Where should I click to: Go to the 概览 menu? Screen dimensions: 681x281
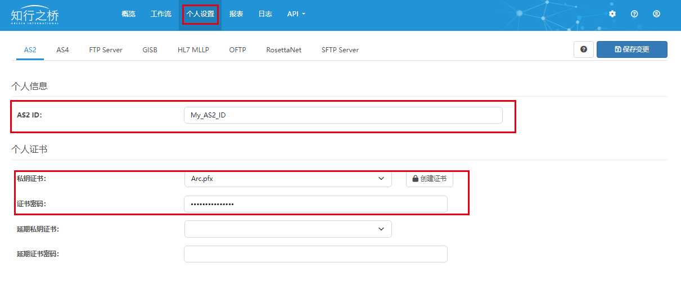click(128, 14)
